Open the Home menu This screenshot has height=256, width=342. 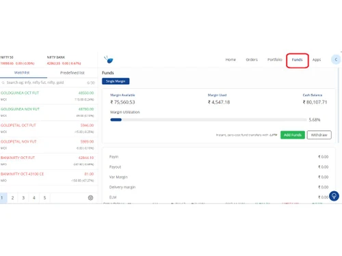tap(231, 59)
